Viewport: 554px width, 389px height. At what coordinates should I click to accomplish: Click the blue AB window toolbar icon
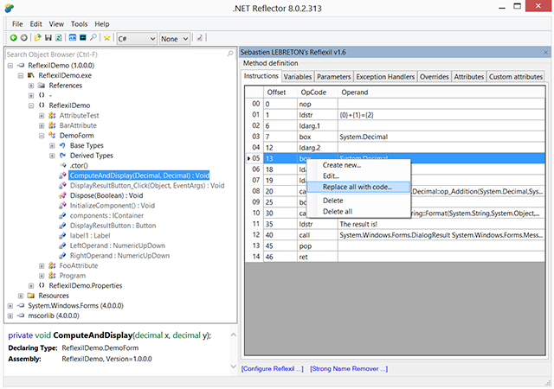[73, 38]
